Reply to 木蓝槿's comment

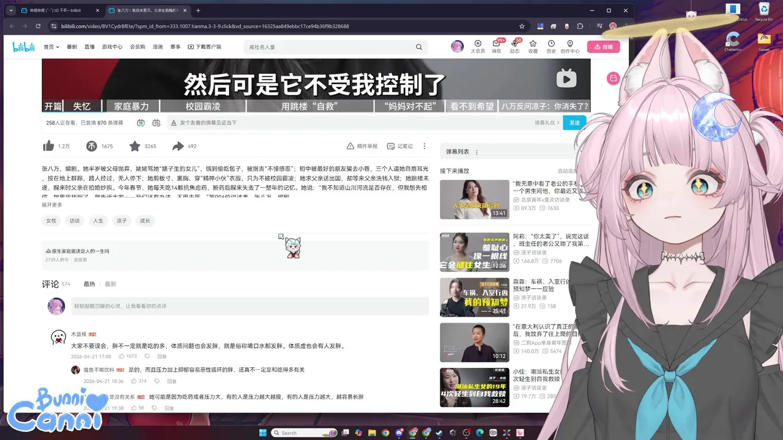coord(161,356)
